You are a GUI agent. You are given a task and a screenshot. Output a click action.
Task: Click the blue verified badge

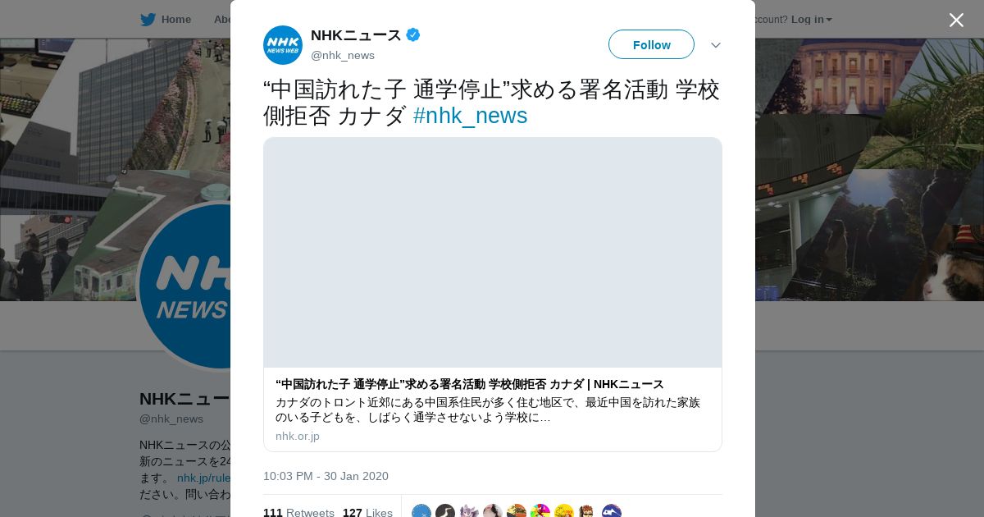click(413, 35)
